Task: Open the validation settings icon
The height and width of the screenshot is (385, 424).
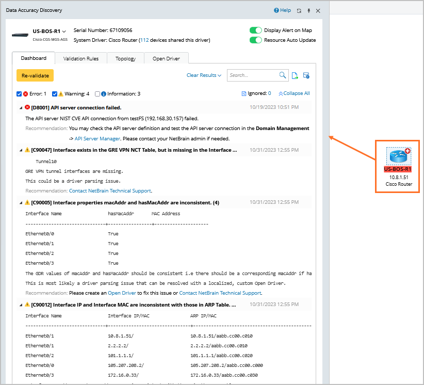Action: click(306, 75)
